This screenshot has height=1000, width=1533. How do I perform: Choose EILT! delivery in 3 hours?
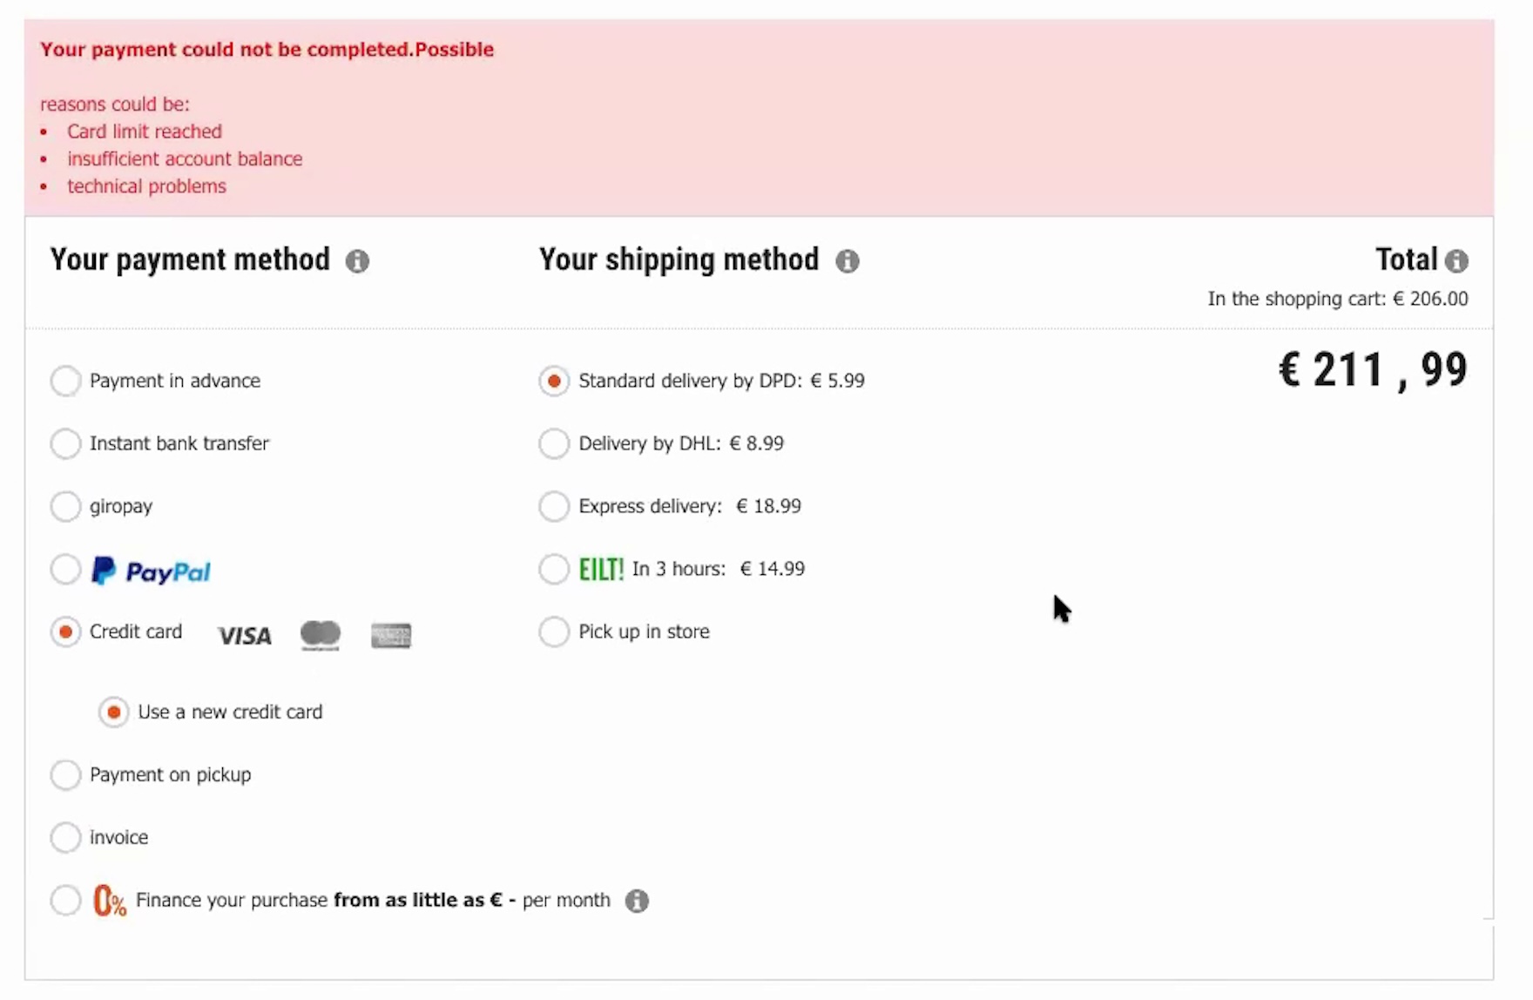point(554,569)
